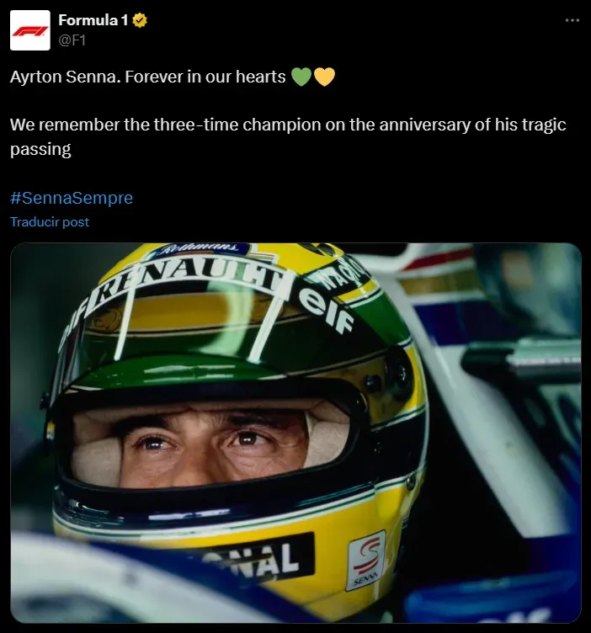591x633 pixels.
Task: Click the gold verified badge
Action: click(x=140, y=20)
